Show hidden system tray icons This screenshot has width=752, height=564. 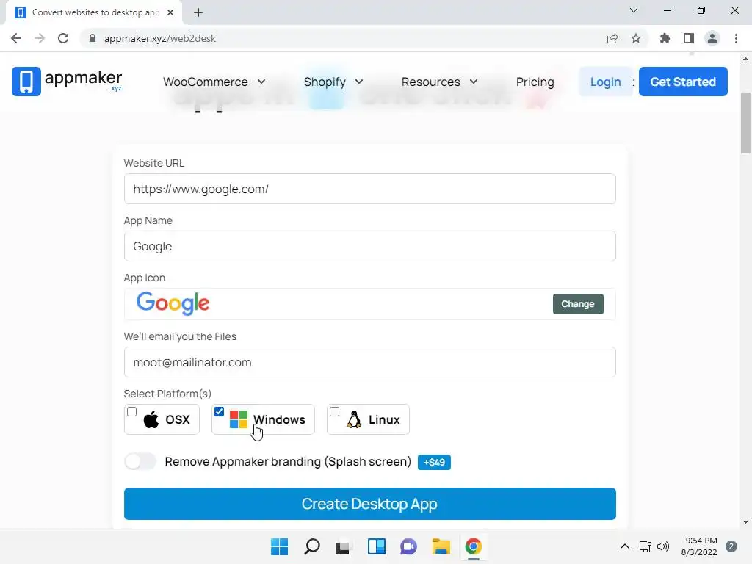pyautogui.click(x=624, y=546)
